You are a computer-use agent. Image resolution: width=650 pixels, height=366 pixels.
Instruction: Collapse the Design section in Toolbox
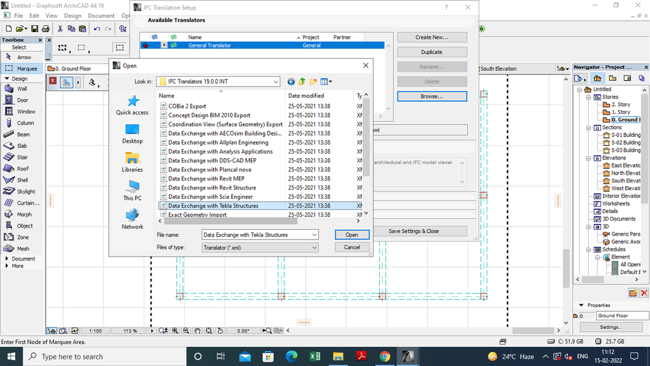(x=7, y=78)
